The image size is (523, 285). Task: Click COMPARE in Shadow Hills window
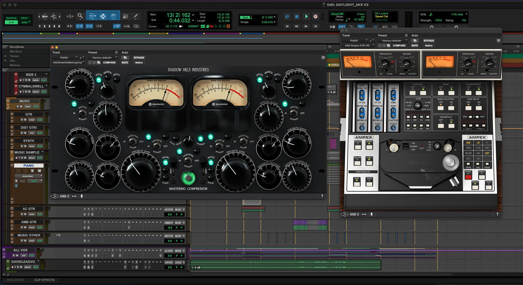109,63
